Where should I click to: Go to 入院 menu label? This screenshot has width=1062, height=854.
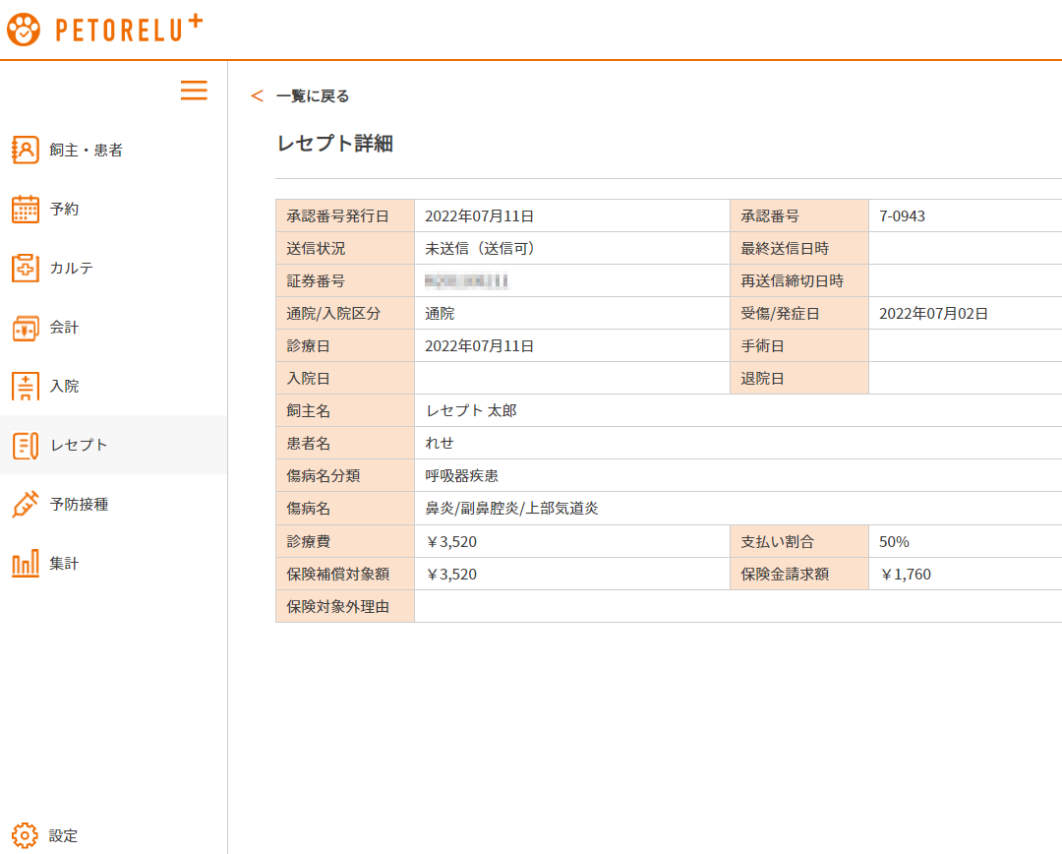(64, 387)
